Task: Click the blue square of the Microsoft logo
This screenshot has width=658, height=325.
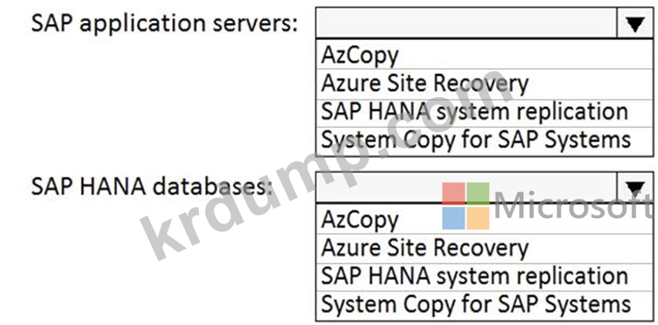Action: pos(454,218)
